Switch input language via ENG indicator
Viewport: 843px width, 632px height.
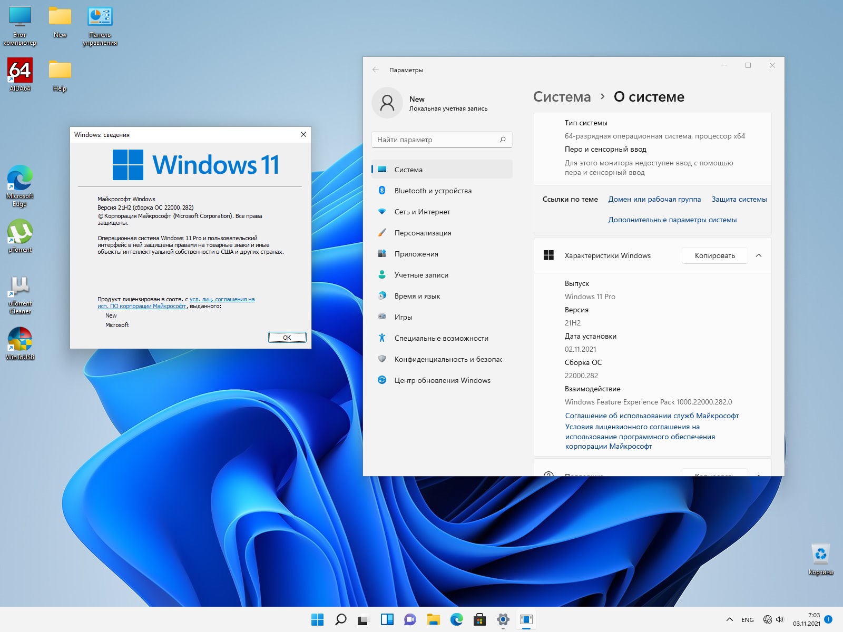click(747, 620)
